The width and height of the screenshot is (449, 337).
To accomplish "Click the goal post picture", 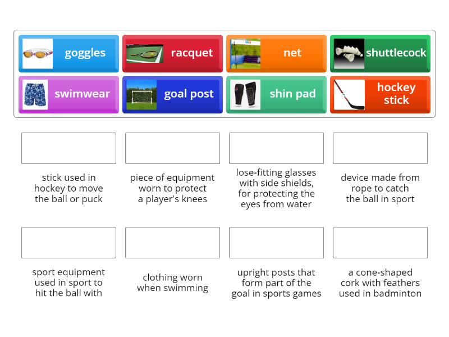I will pyautogui.click(x=141, y=94).
